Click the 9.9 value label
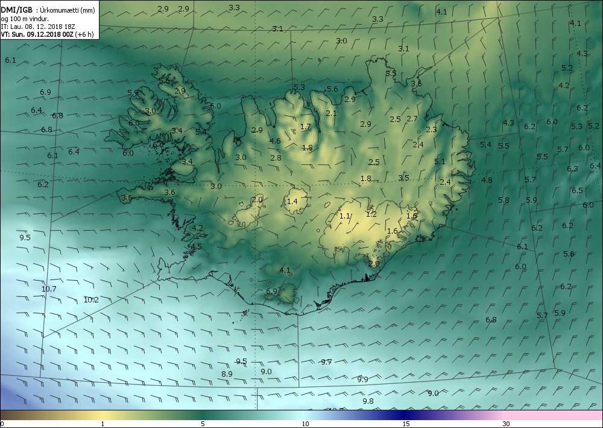This screenshot has height=428, width=603. pos(362,379)
